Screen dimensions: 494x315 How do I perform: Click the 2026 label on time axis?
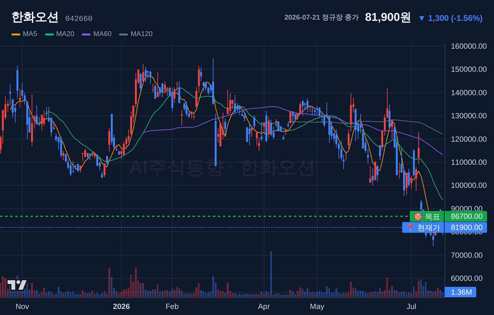[121, 306]
